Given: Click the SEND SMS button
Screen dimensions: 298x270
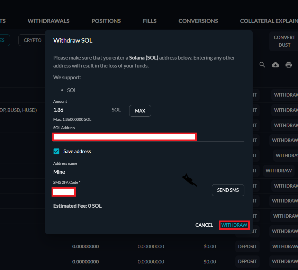Looking at the screenshot, I should [228, 190].
